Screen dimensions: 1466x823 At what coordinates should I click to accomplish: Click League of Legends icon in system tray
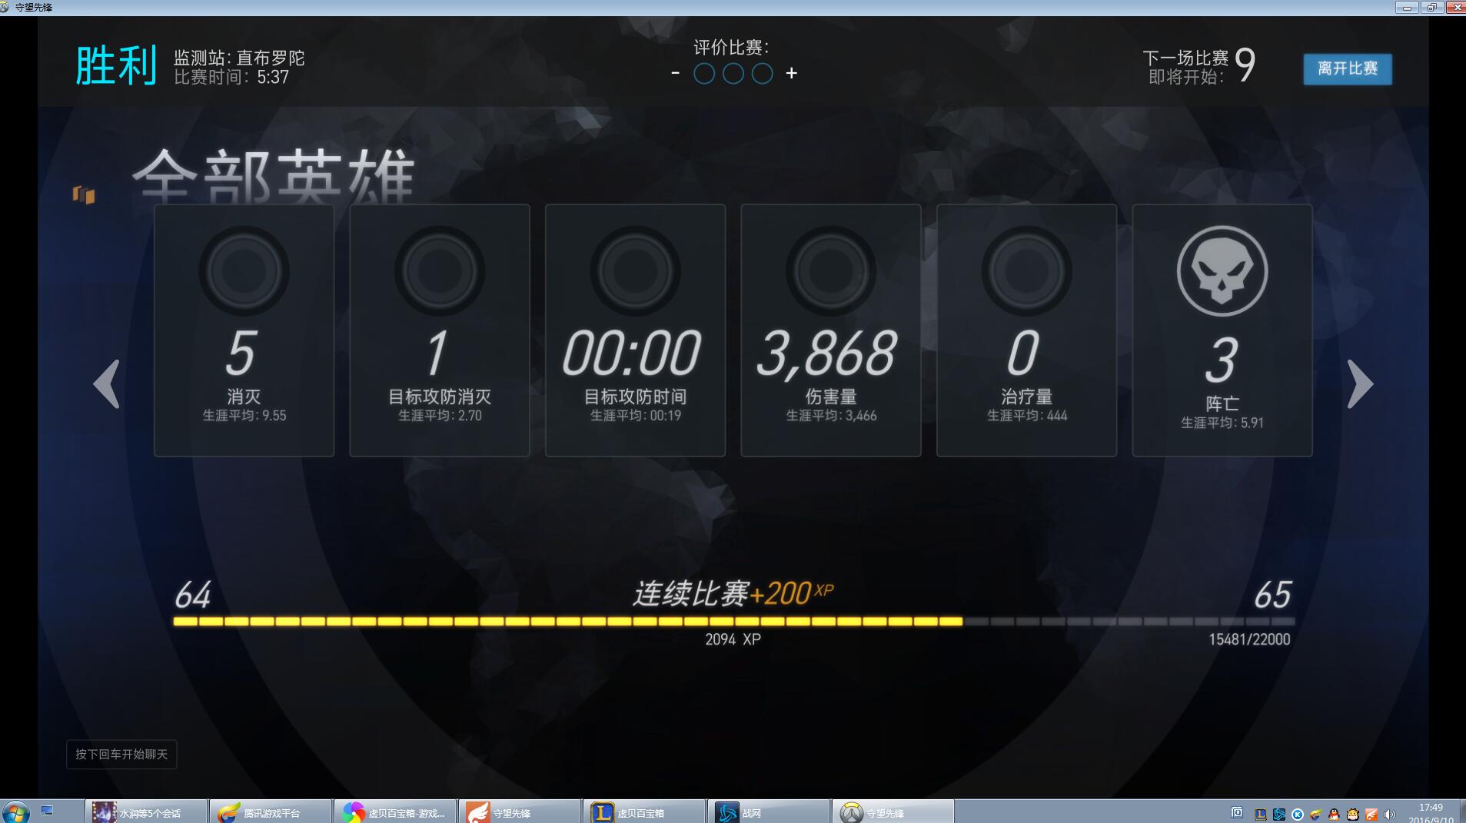[1261, 815]
